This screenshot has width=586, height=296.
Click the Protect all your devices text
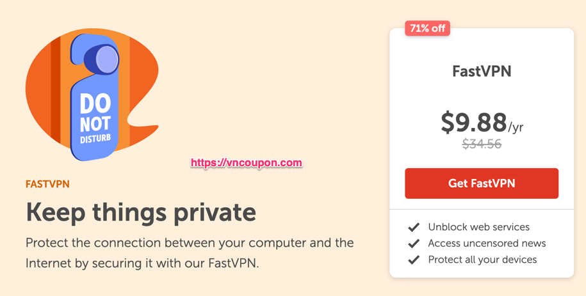482,260
